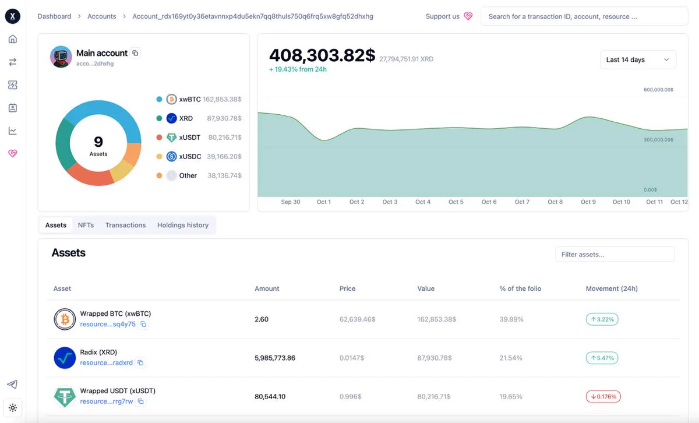
Task: Click the Price column header
Action: (x=347, y=288)
